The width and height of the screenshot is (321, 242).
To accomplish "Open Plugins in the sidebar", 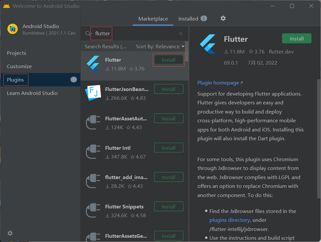I will click(x=40, y=80).
